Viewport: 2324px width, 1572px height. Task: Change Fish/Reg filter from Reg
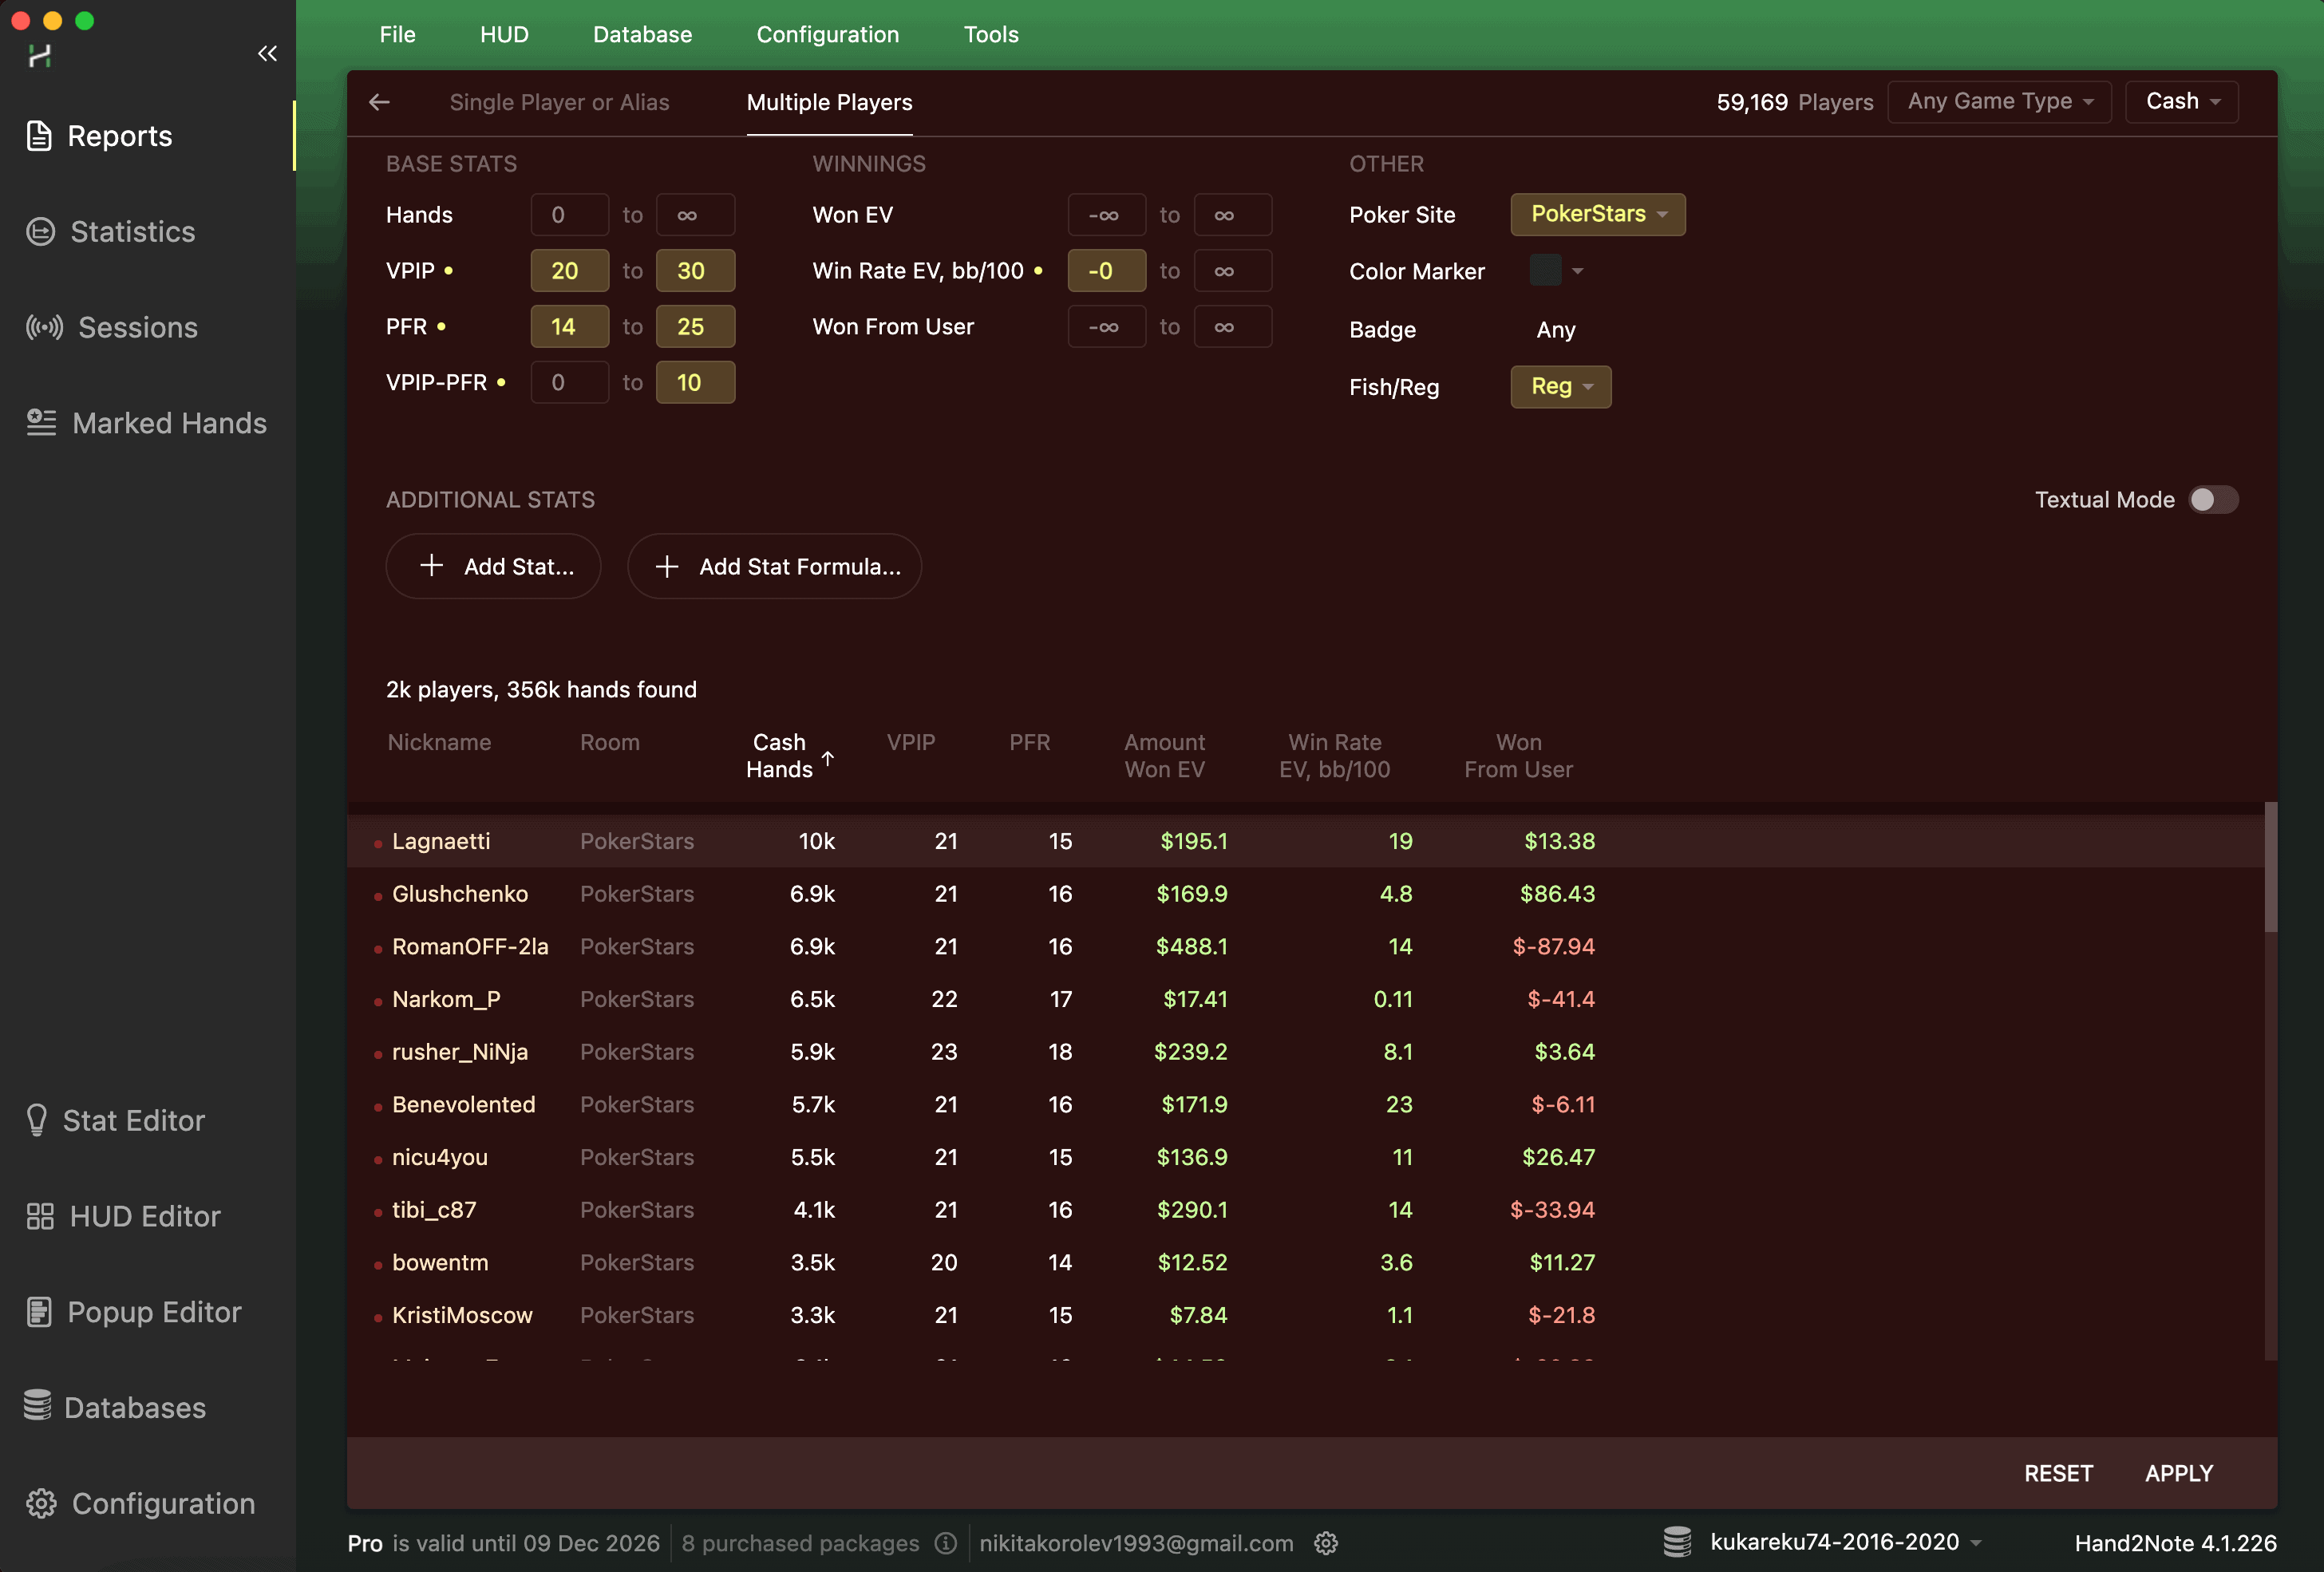1560,387
